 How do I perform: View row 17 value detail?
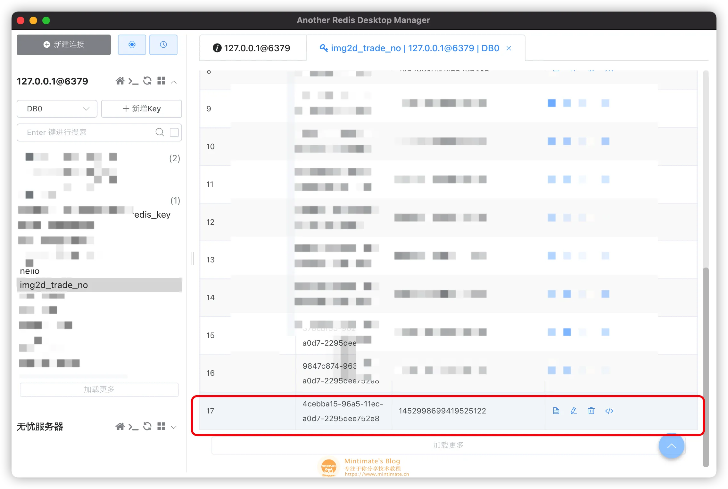(x=556, y=411)
